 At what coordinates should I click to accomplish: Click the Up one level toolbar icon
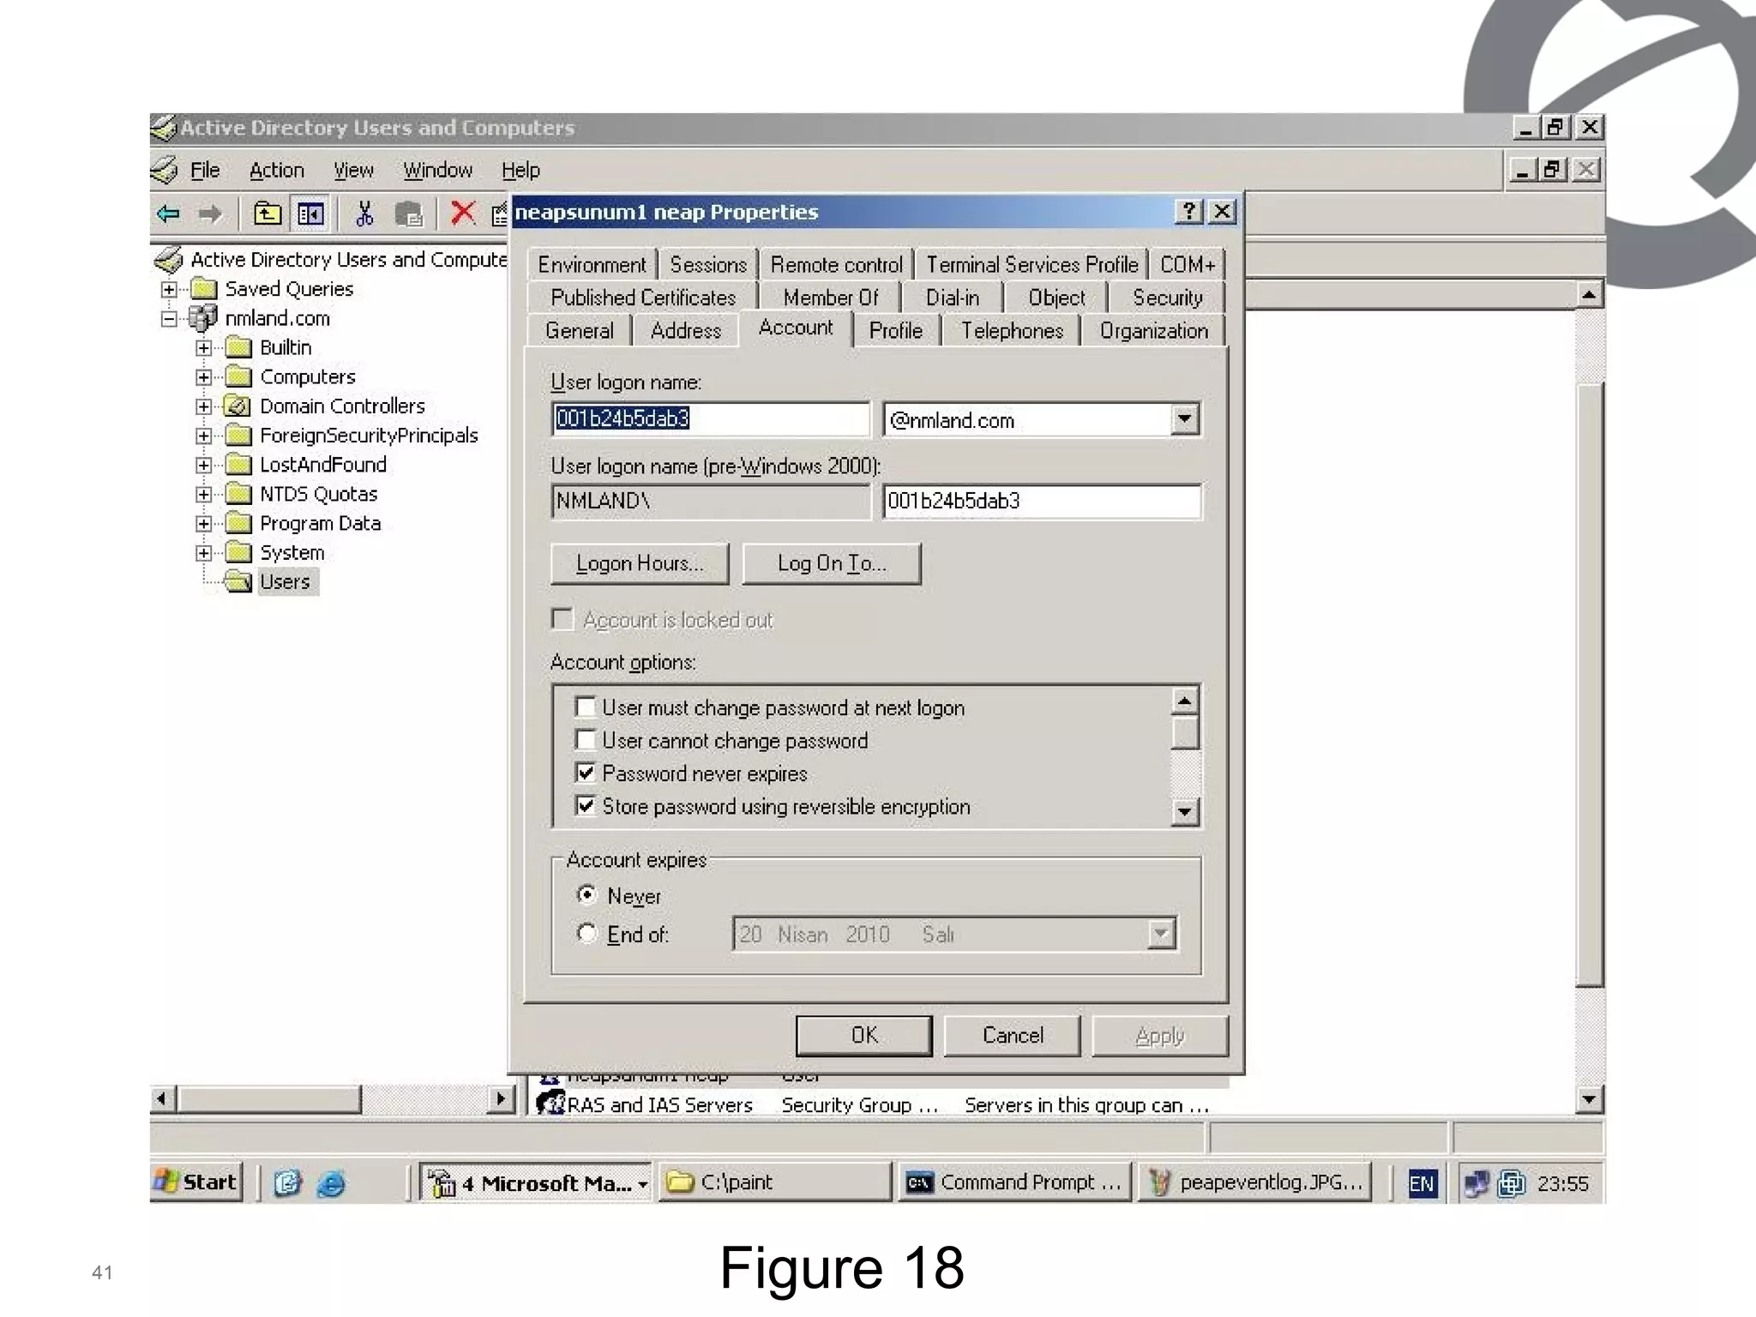click(268, 213)
